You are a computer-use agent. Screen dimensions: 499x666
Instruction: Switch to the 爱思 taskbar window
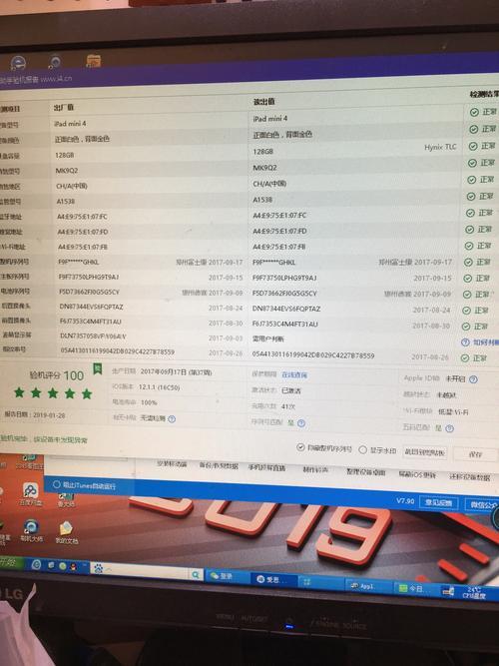(271, 579)
